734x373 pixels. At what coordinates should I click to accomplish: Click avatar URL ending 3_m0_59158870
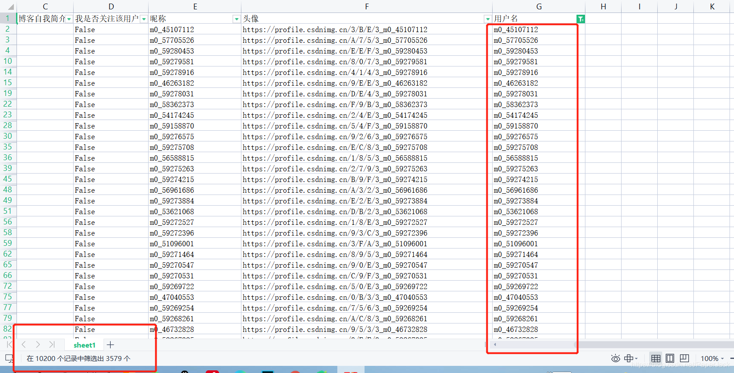tap(366, 126)
